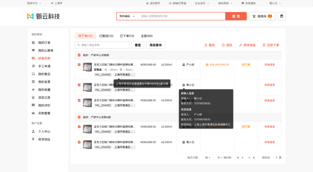
Task: Open the 简体中文 language dropdown
Action: coord(34,3)
